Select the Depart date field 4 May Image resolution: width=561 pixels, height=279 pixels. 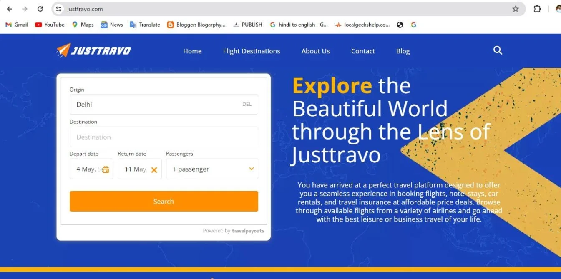click(91, 169)
